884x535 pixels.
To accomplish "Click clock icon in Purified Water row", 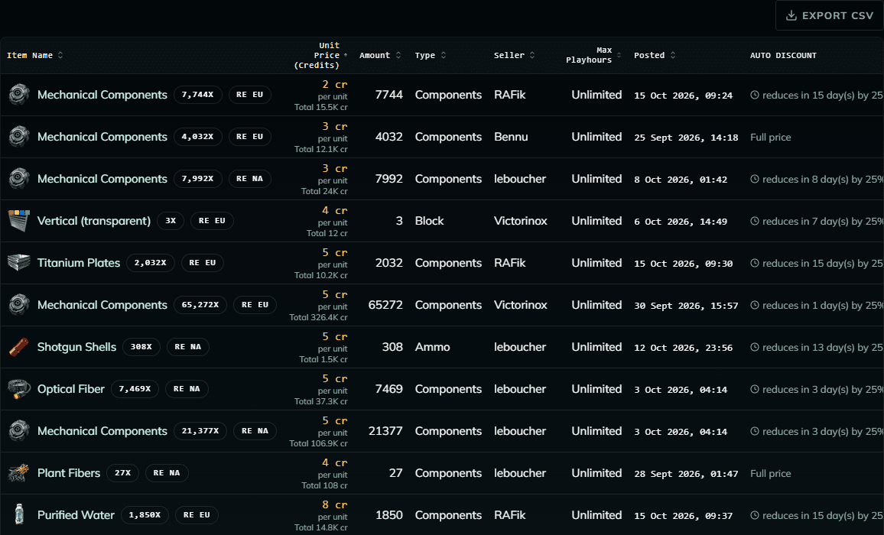I will pos(754,515).
